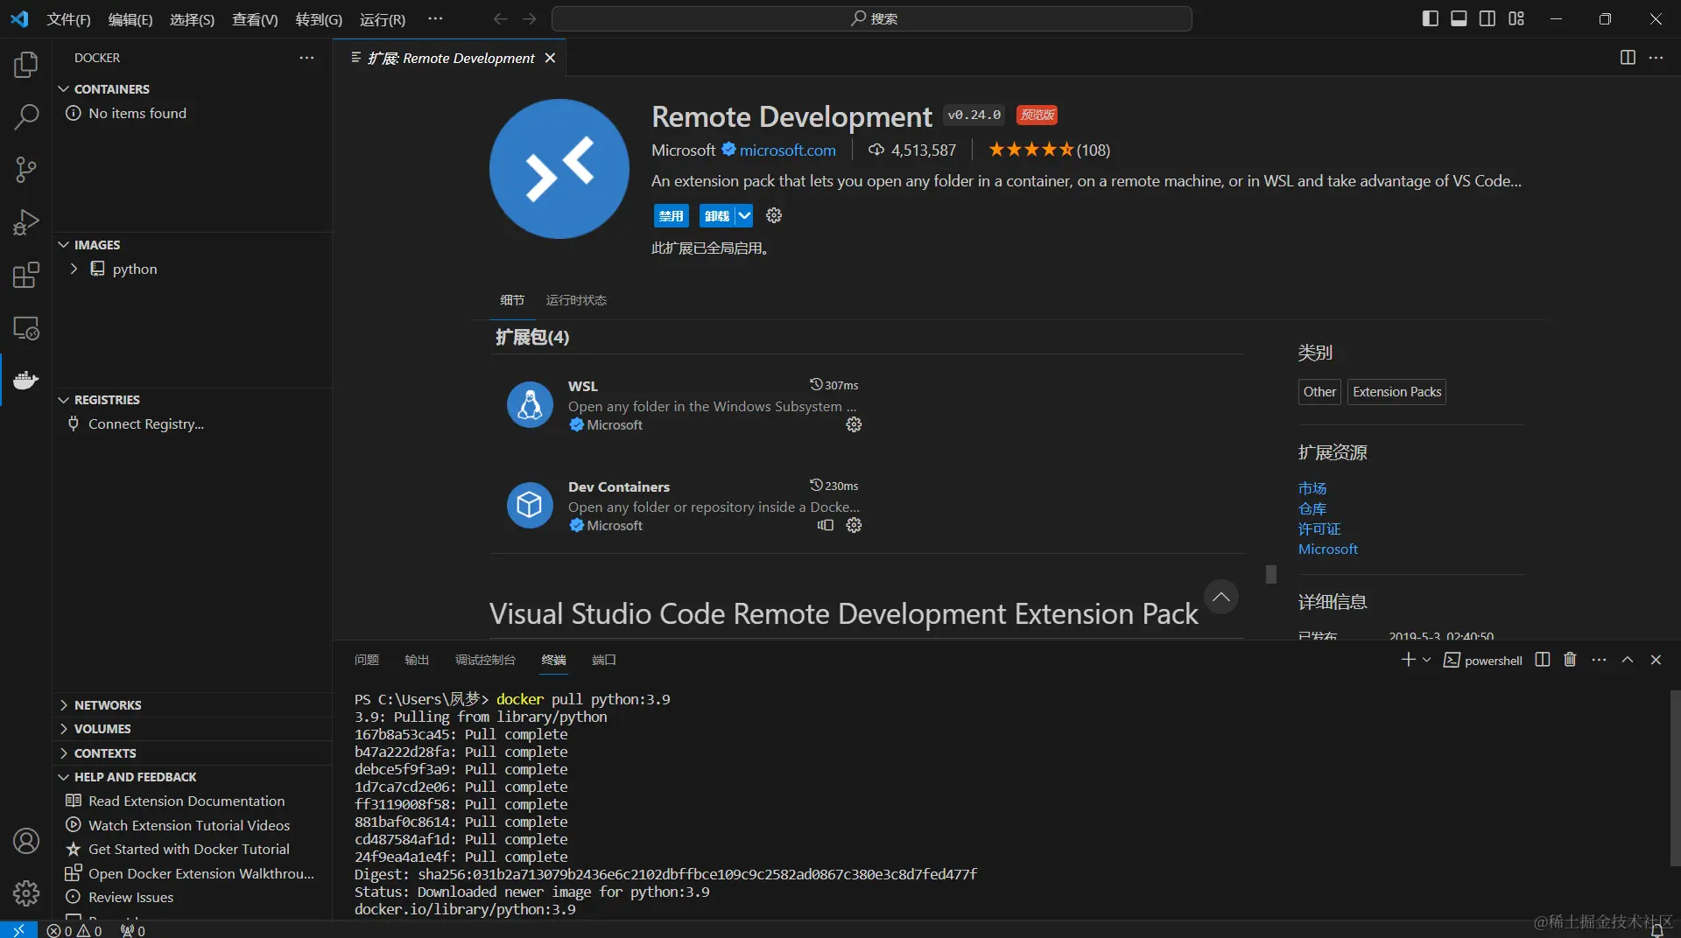Maximize the terminal panel size
Image resolution: width=1681 pixels, height=938 pixels.
[x=1628, y=660]
